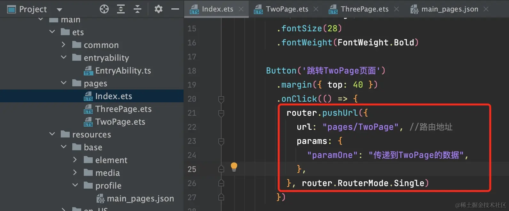Select the entryability folder label
The height and width of the screenshot is (211, 509).
[x=106, y=58]
